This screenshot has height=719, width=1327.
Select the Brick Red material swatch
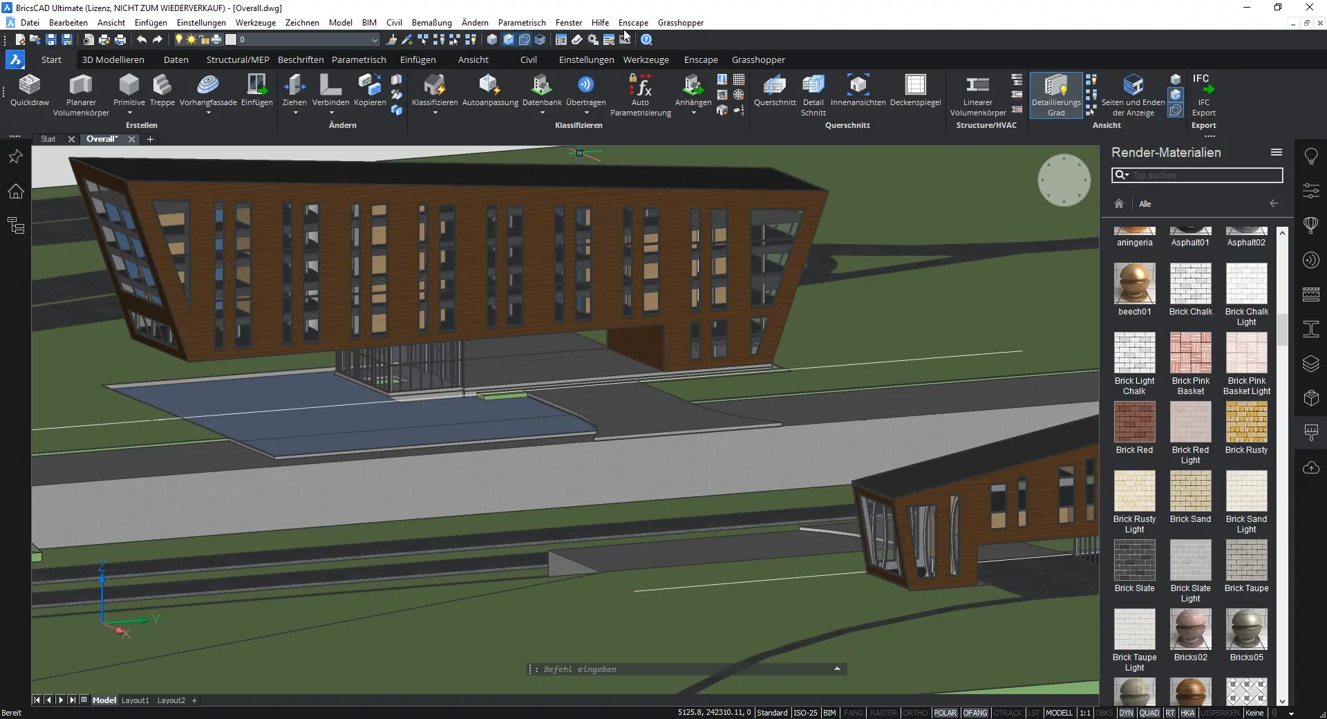click(x=1134, y=422)
